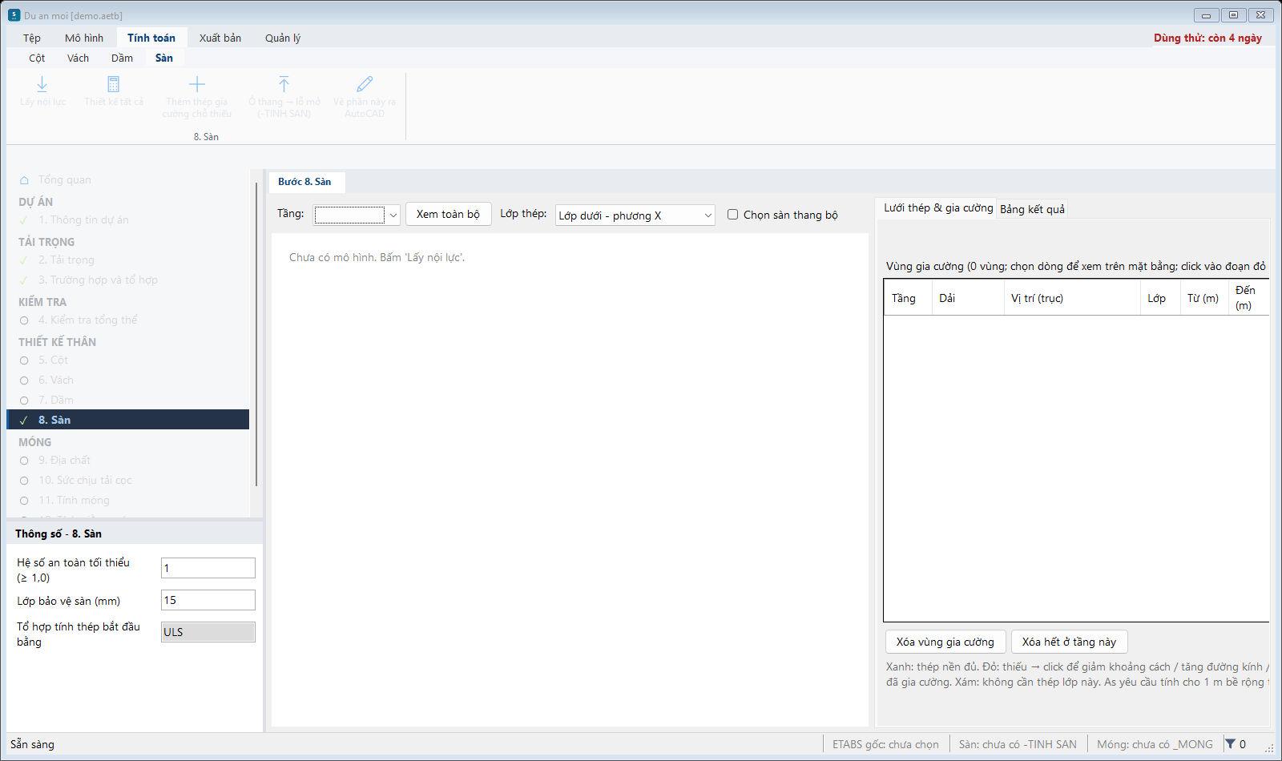The height and width of the screenshot is (761, 1282).
Task: Enable the 'Chọn sàn thang bộ' checkbox
Action: (x=732, y=215)
